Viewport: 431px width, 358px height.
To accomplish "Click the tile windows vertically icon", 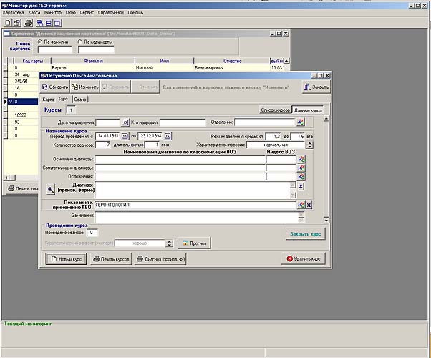I will pos(57,23).
